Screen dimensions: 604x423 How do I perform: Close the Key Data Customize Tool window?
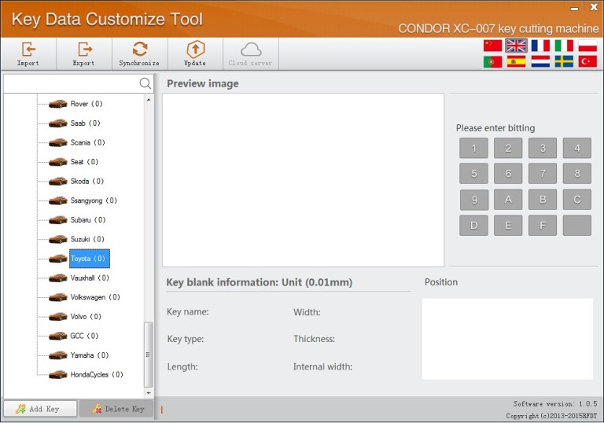tap(594, 7)
